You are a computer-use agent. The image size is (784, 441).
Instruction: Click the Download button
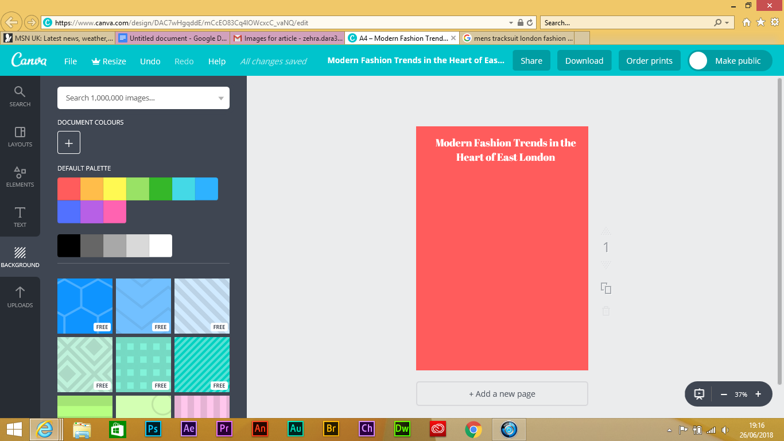click(x=584, y=61)
